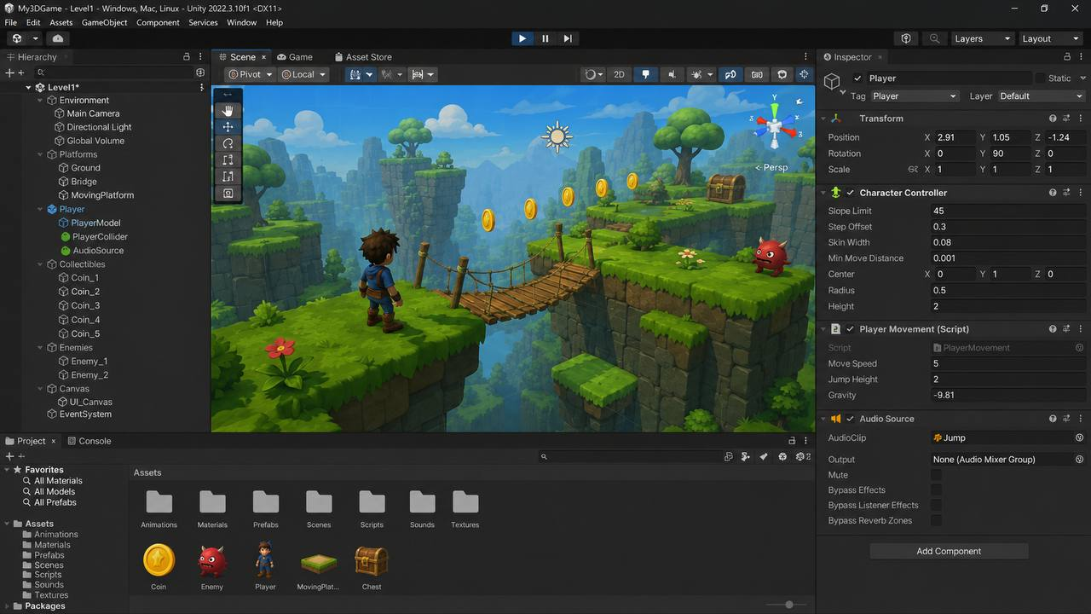Open the Window menu
This screenshot has height=614, width=1091.
(x=241, y=22)
